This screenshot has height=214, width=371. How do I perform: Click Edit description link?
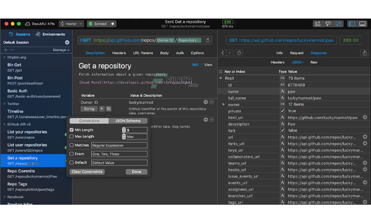coord(195,65)
